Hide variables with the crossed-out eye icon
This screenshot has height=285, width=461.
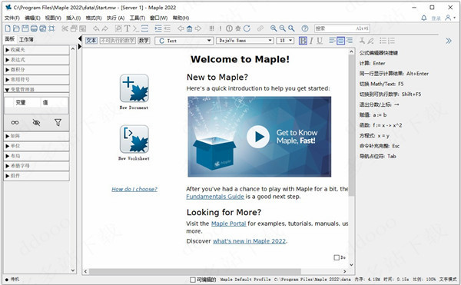coord(36,122)
